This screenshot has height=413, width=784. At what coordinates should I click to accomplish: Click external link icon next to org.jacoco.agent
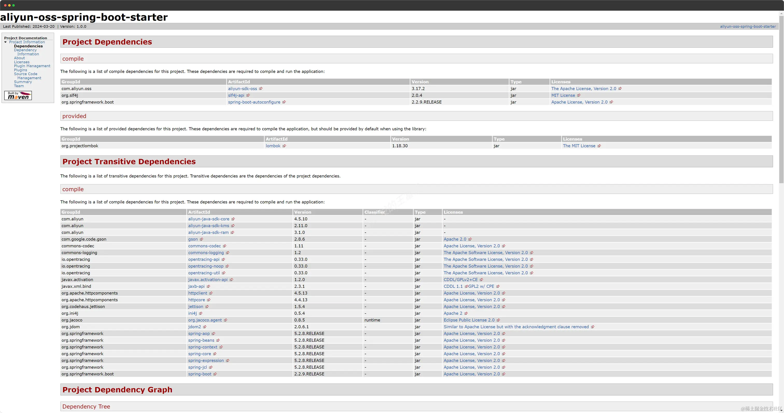226,320
